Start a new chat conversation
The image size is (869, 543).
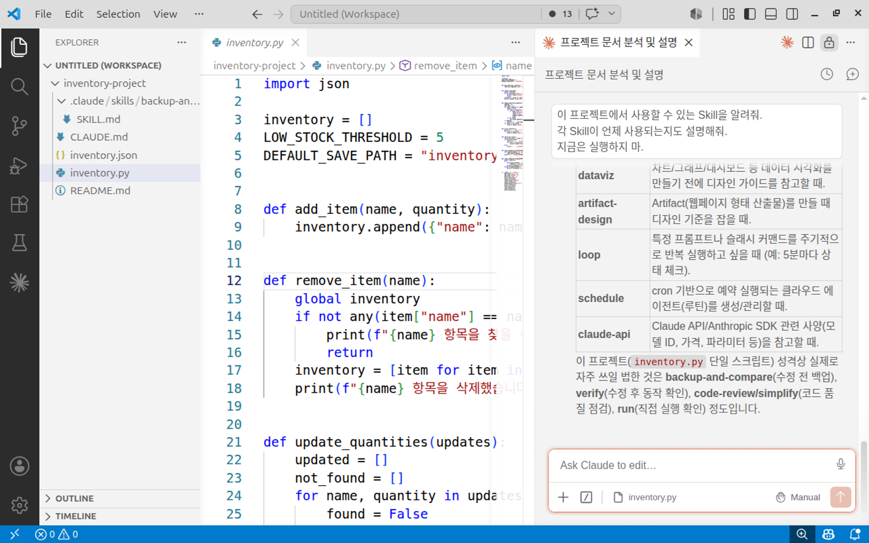tap(852, 74)
